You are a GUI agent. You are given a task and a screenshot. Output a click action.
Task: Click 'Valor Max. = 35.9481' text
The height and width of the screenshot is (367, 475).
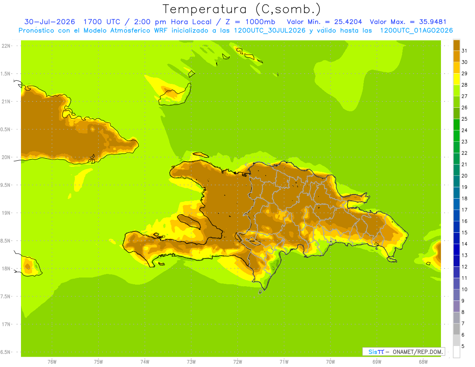coord(408,21)
